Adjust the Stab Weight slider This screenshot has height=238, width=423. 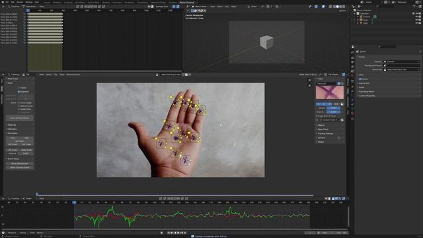tap(334, 112)
